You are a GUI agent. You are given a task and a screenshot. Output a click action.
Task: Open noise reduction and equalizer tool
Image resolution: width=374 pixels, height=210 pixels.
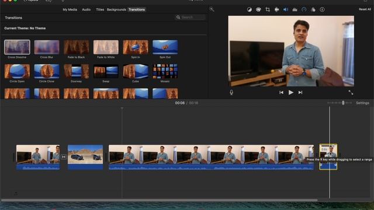pos(295,9)
